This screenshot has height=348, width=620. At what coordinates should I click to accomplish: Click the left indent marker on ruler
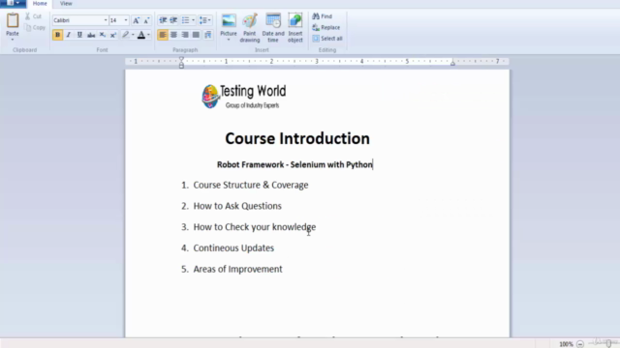(x=181, y=62)
